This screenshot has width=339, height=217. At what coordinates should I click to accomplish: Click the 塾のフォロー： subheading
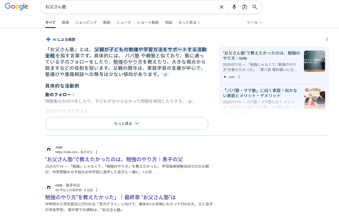[60, 95]
